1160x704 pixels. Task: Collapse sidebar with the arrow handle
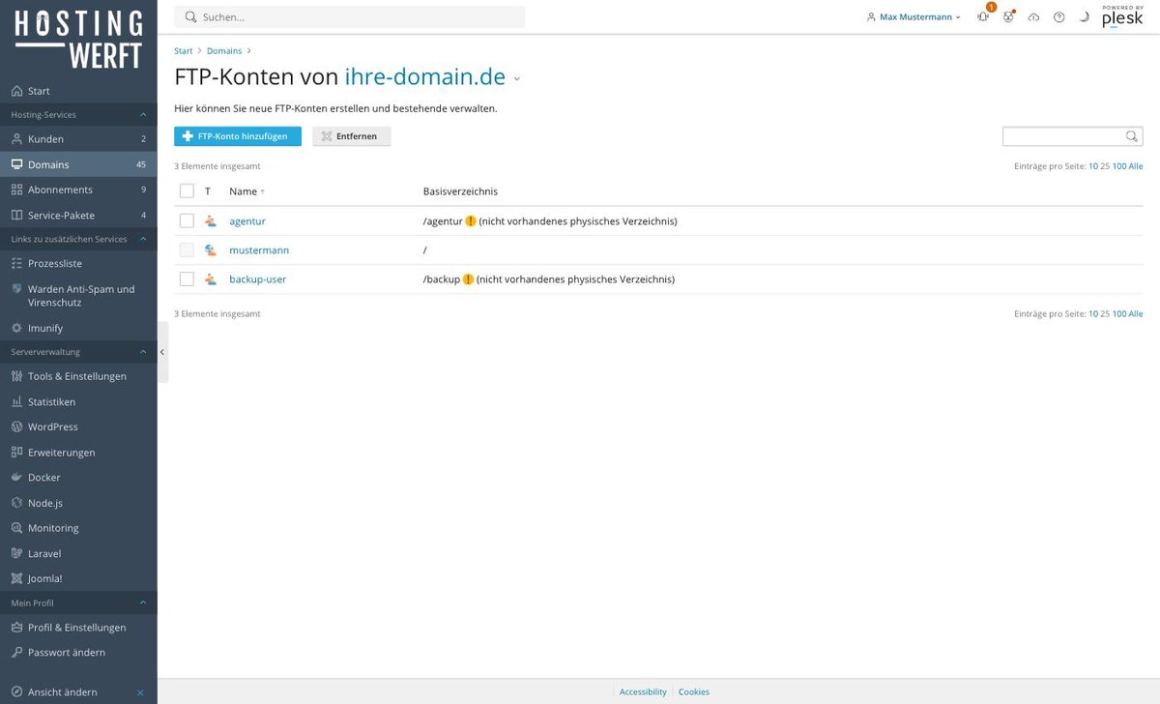tap(162, 352)
